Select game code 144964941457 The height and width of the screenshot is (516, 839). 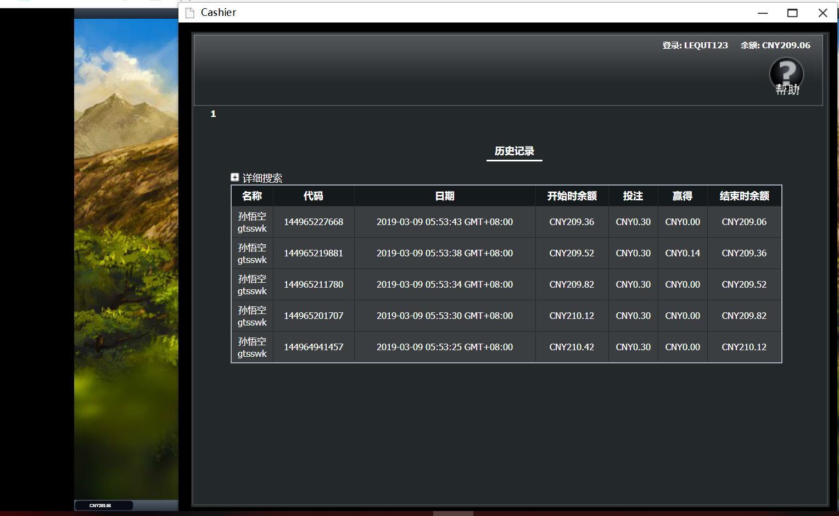(314, 347)
